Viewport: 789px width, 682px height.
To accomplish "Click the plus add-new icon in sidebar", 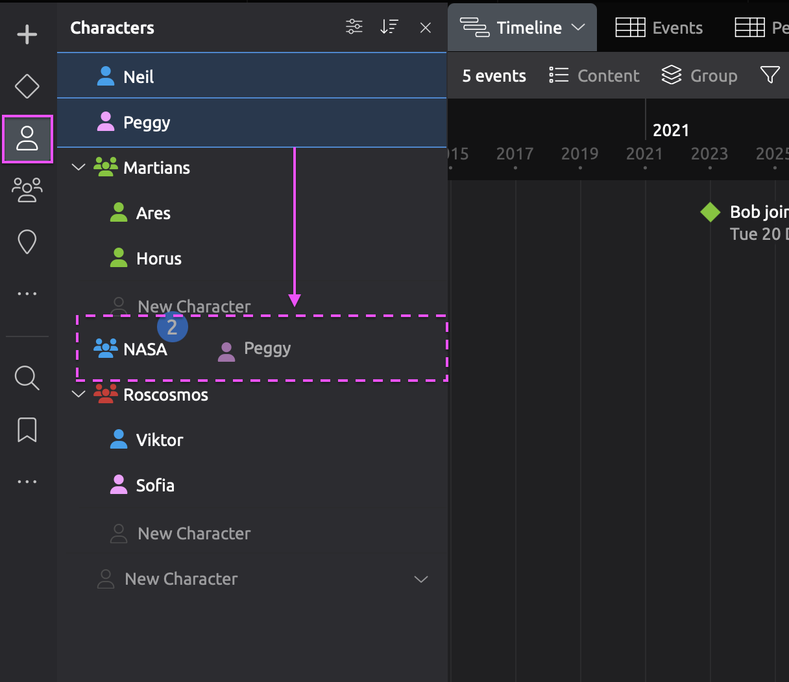I will 27,34.
